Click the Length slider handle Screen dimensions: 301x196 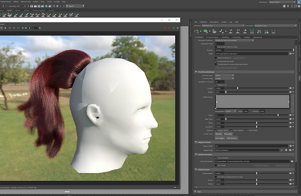(x=238, y=88)
